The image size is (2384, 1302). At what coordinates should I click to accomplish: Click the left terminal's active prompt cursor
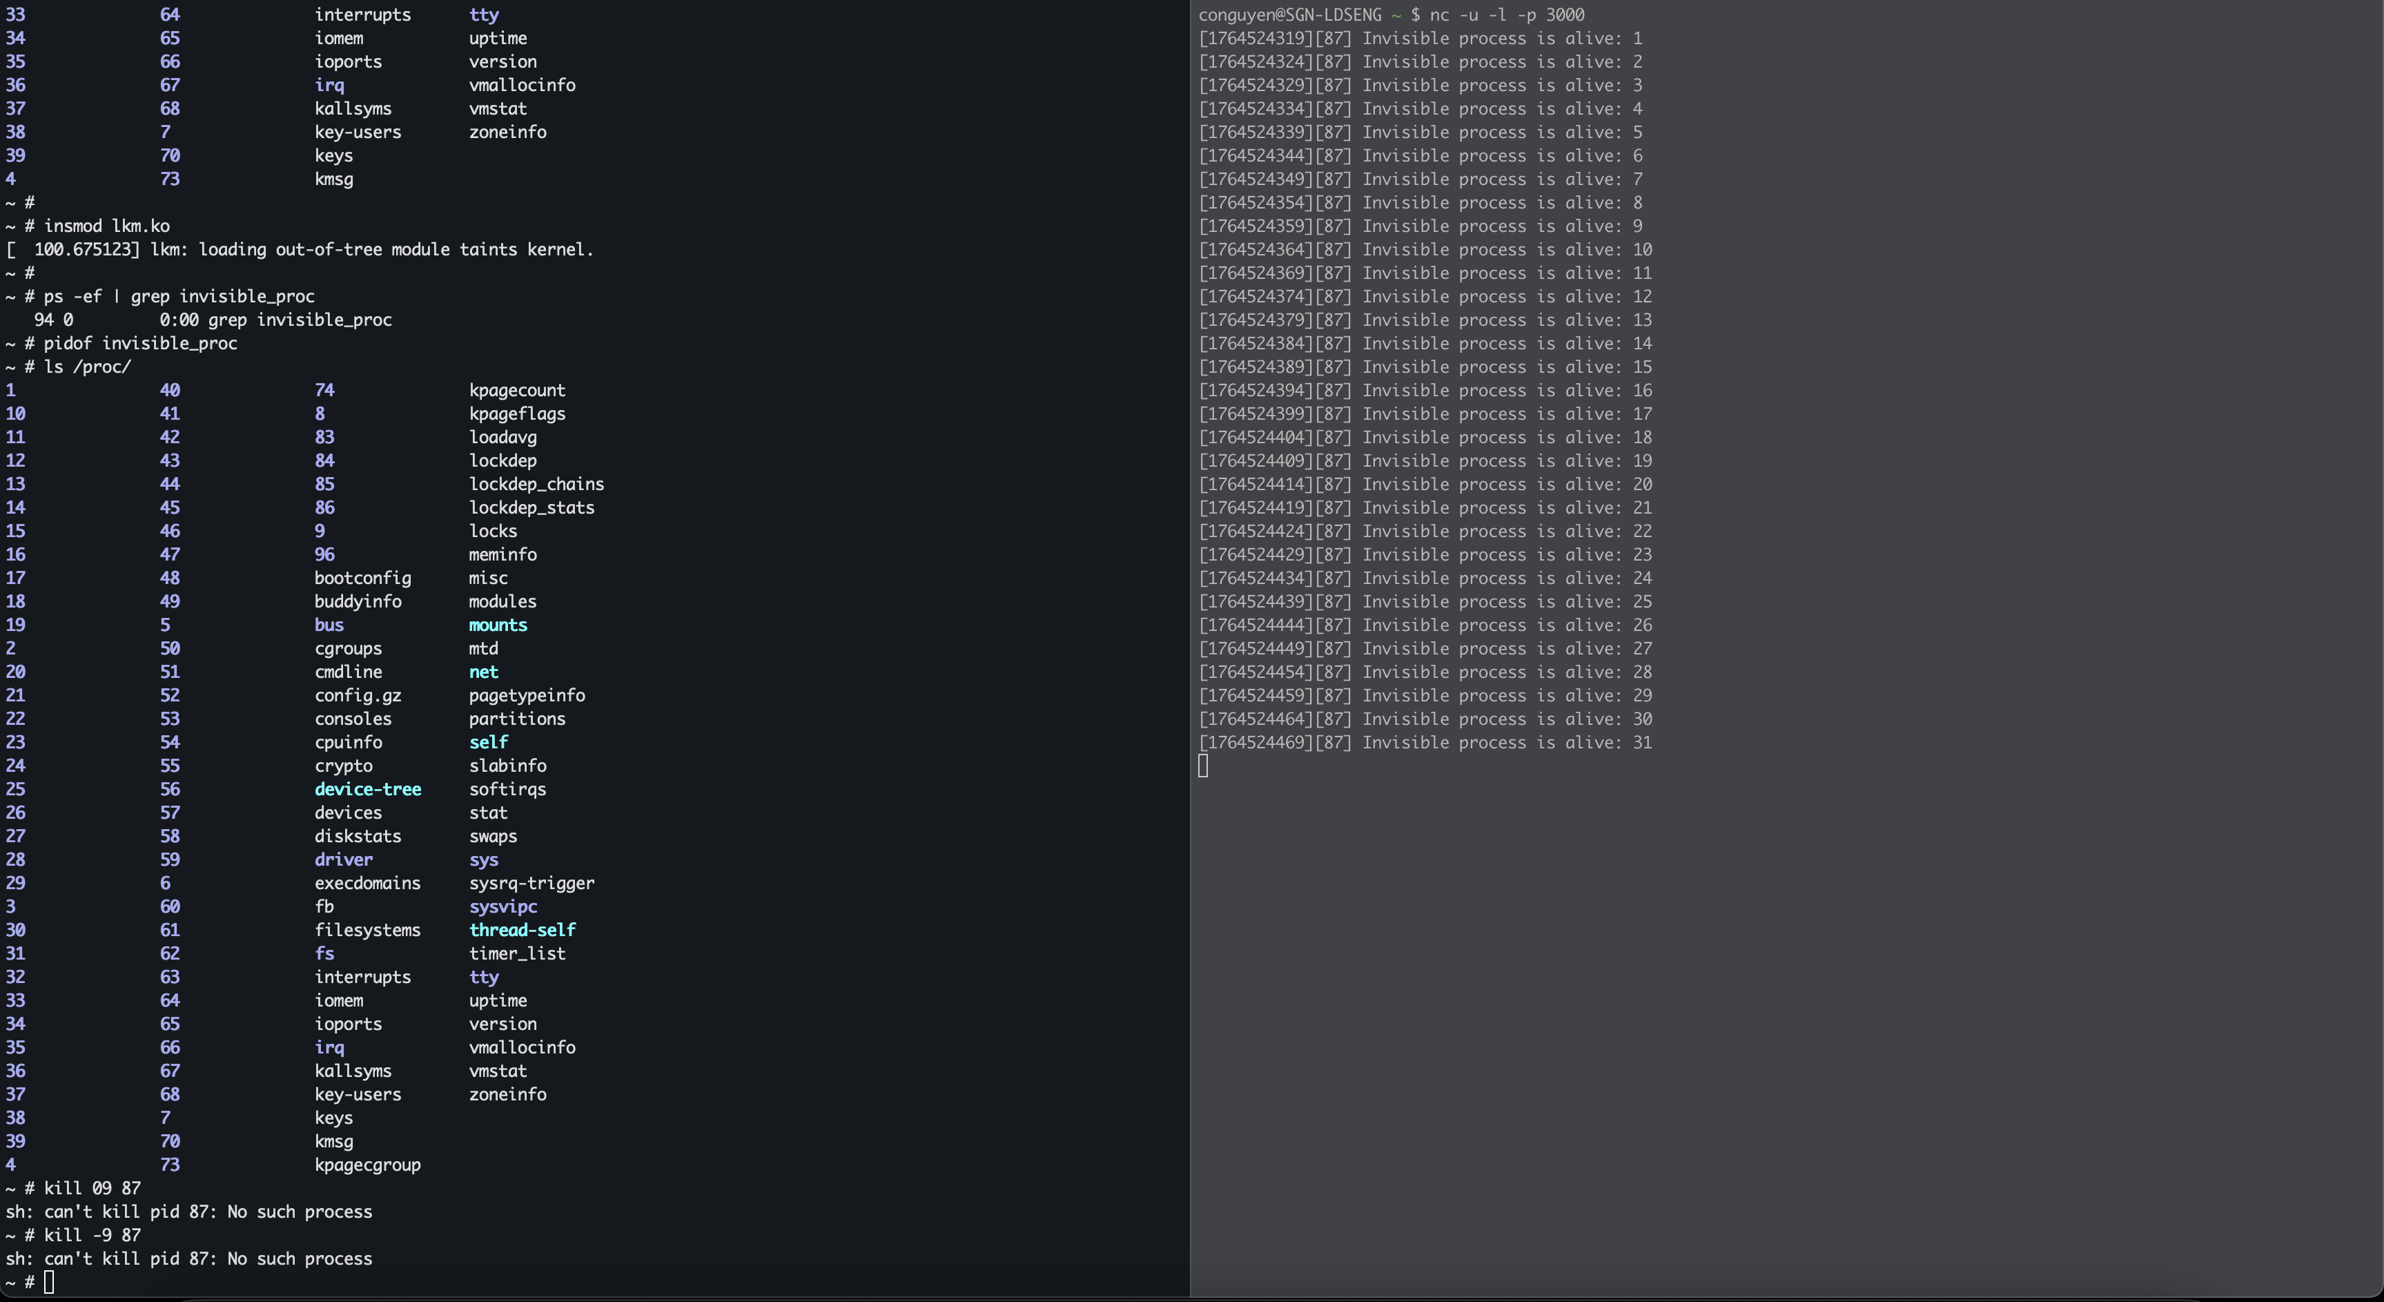(49, 1282)
